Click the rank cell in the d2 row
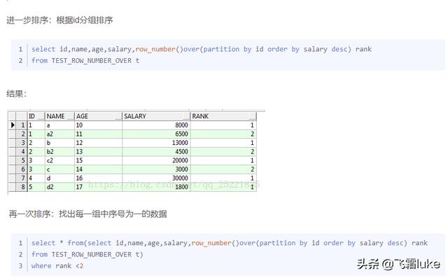The image size is (448, 278). coord(223,187)
